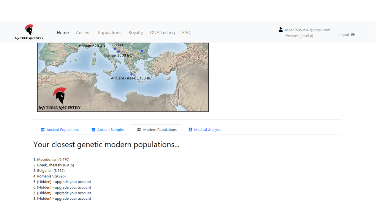Click Peasant (Level 0) status text
The height and width of the screenshot is (214, 380).
[299, 36]
